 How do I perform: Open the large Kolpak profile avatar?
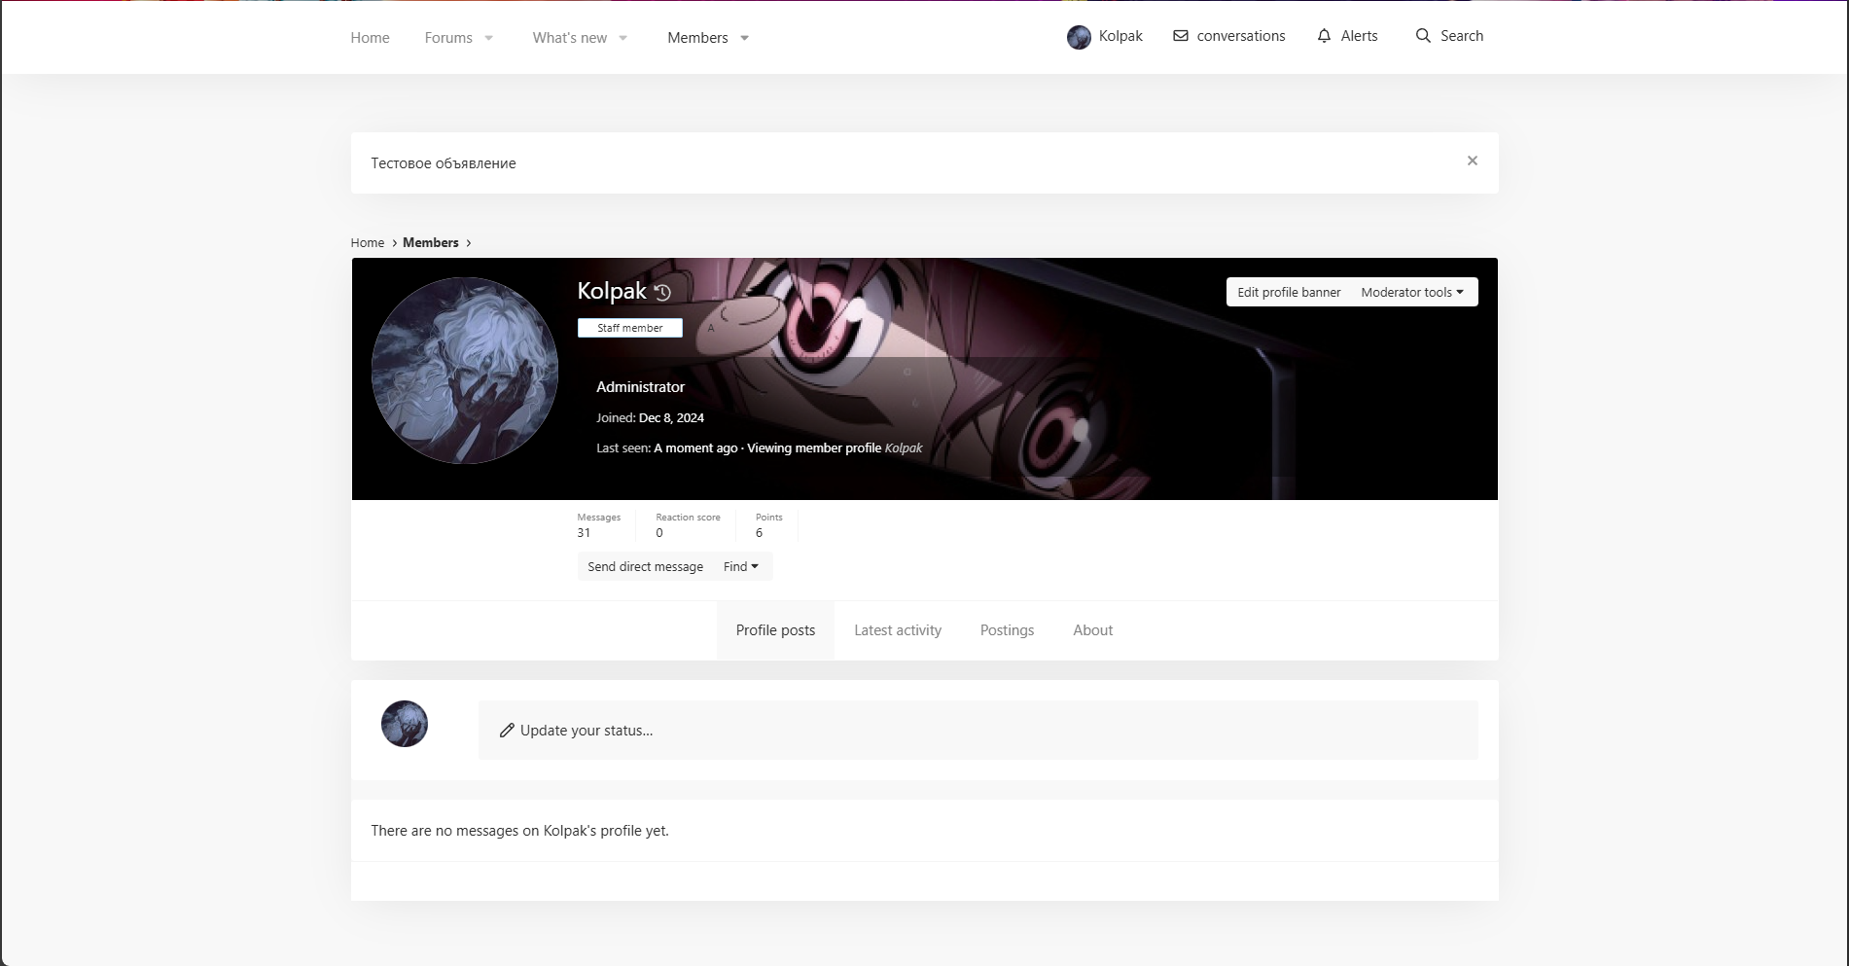click(465, 371)
